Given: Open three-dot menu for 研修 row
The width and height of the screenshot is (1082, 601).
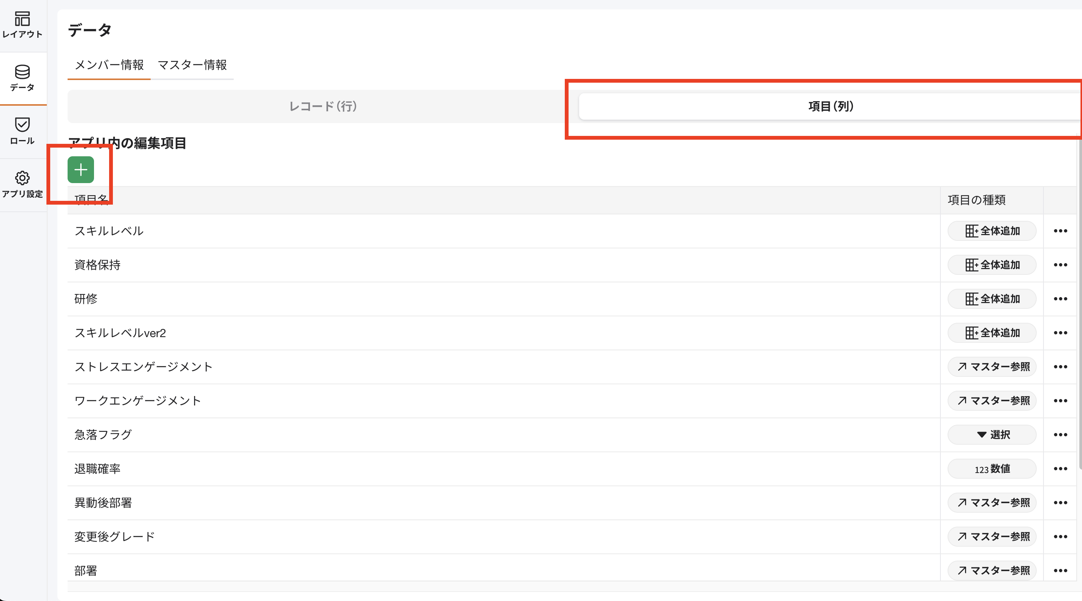Looking at the screenshot, I should coord(1060,299).
